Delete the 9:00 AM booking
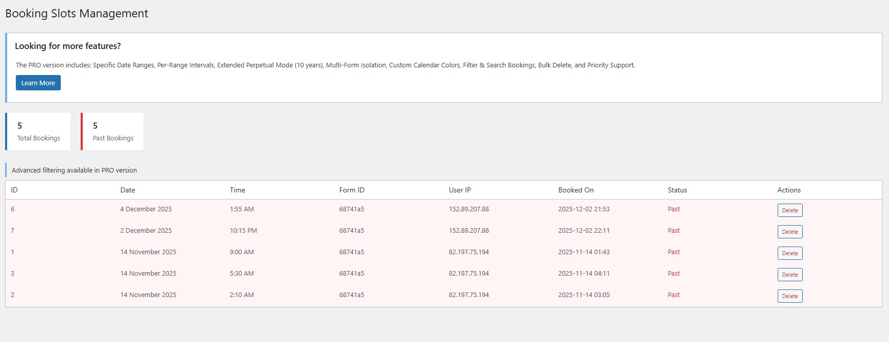The height and width of the screenshot is (342, 889). (789, 253)
